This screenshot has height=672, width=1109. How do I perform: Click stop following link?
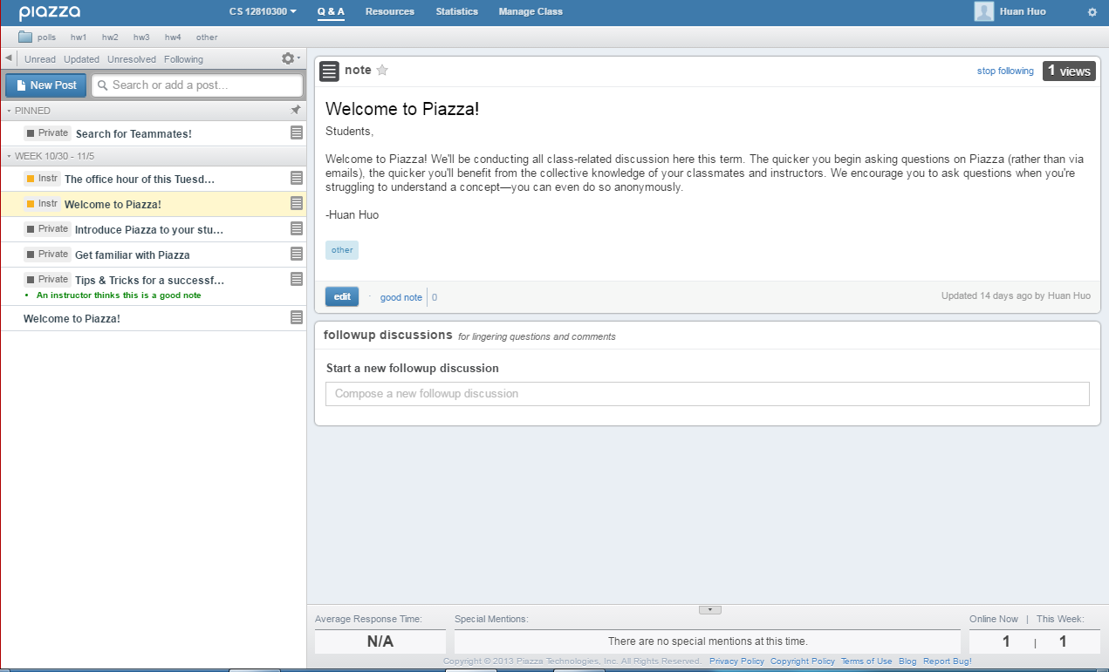1005,71
